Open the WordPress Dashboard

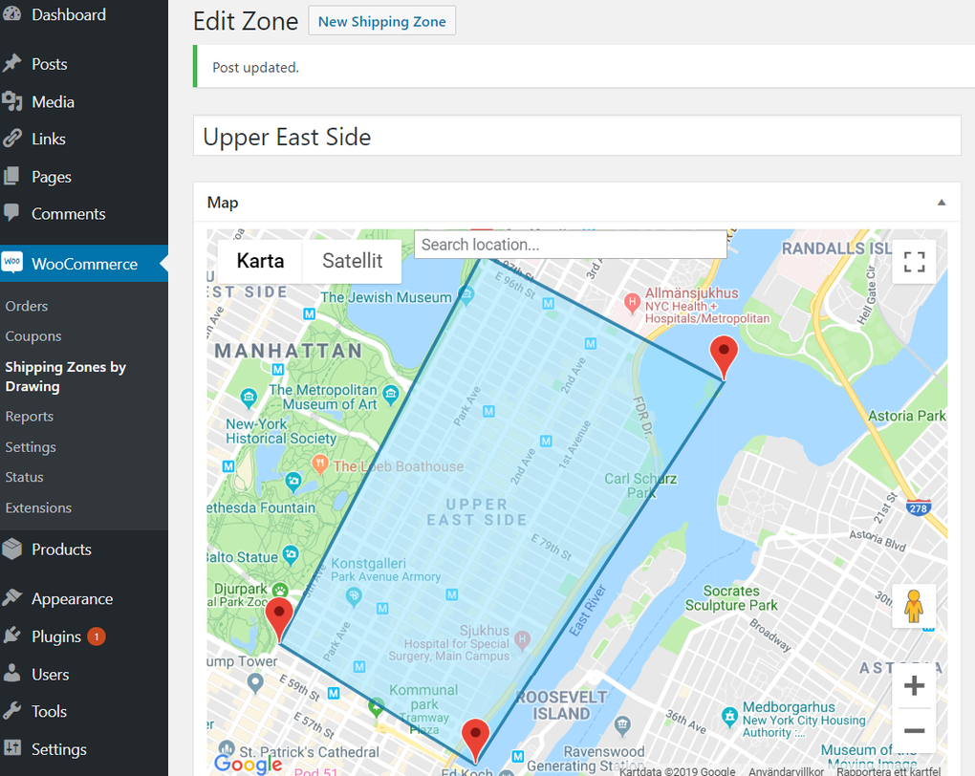(x=67, y=14)
